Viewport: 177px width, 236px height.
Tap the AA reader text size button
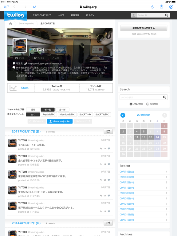[34, 7]
